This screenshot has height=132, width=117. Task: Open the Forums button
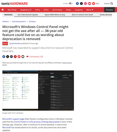[x=109, y=10]
